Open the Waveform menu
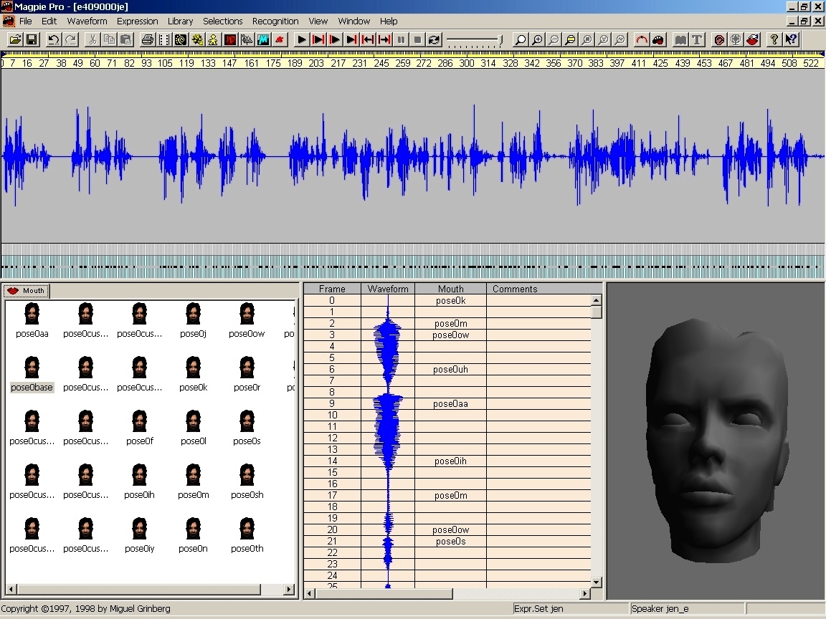This screenshot has height=619, width=826. (x=87, y=21)
